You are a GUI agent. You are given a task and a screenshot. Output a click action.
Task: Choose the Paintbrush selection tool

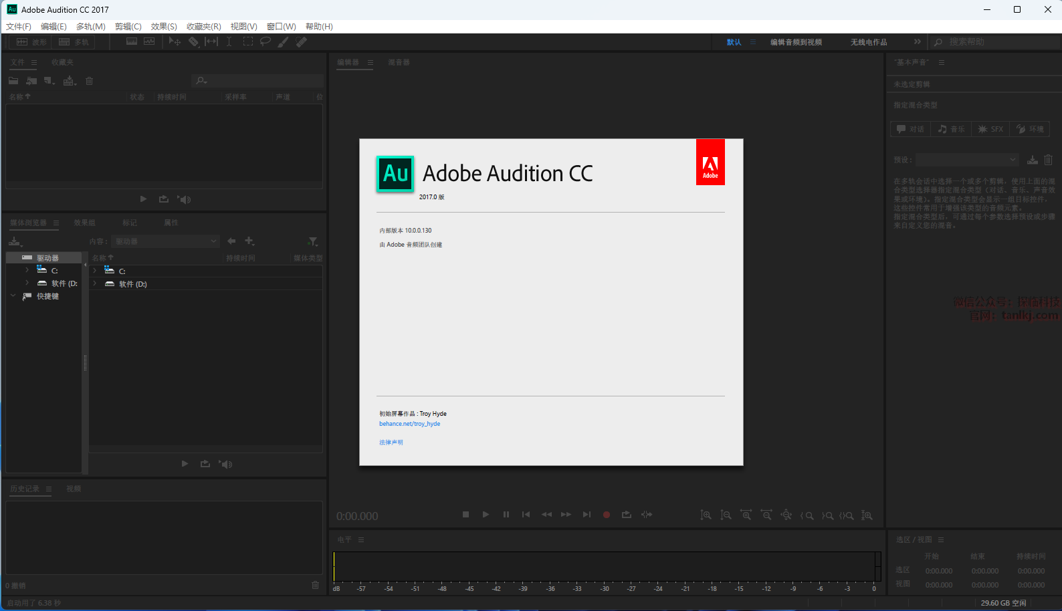click(x=284, y=41)
